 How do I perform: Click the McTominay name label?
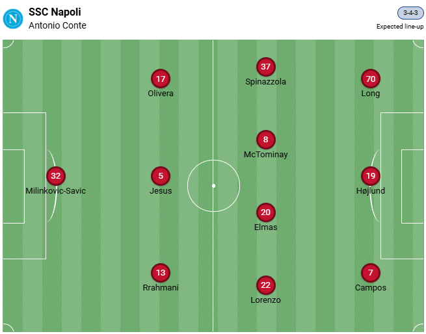[265, 155]
